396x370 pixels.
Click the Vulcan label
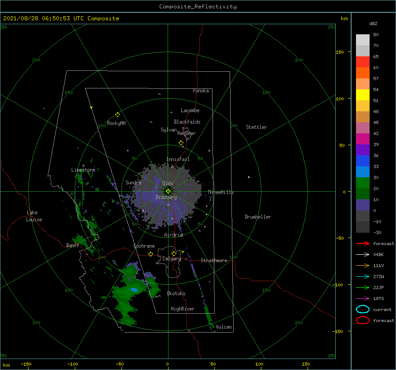click(x=224, y=327)
